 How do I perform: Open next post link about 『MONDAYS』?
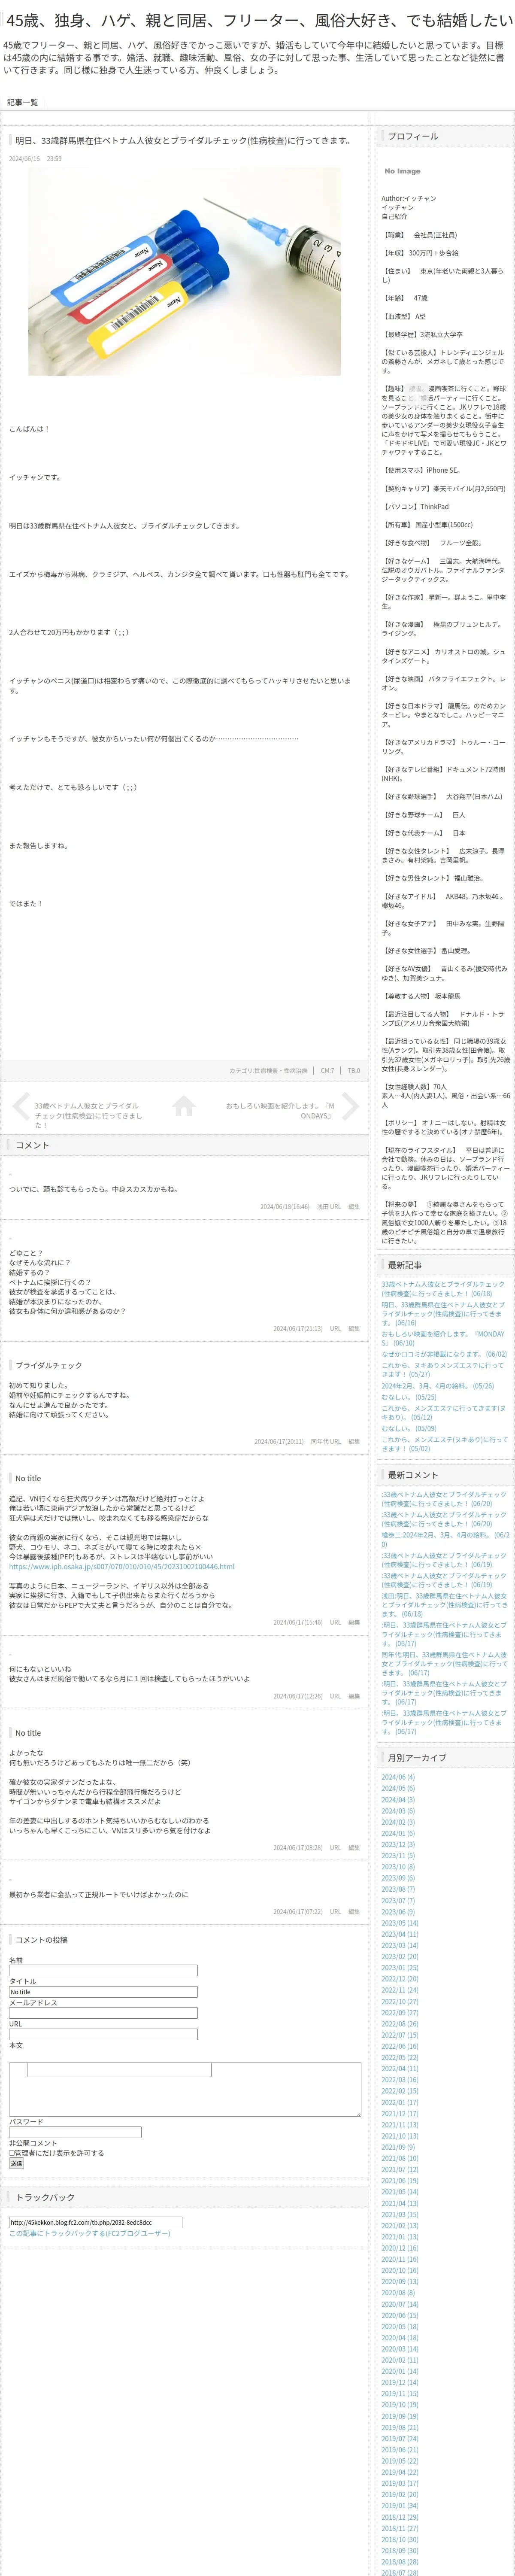(280, 1111)
